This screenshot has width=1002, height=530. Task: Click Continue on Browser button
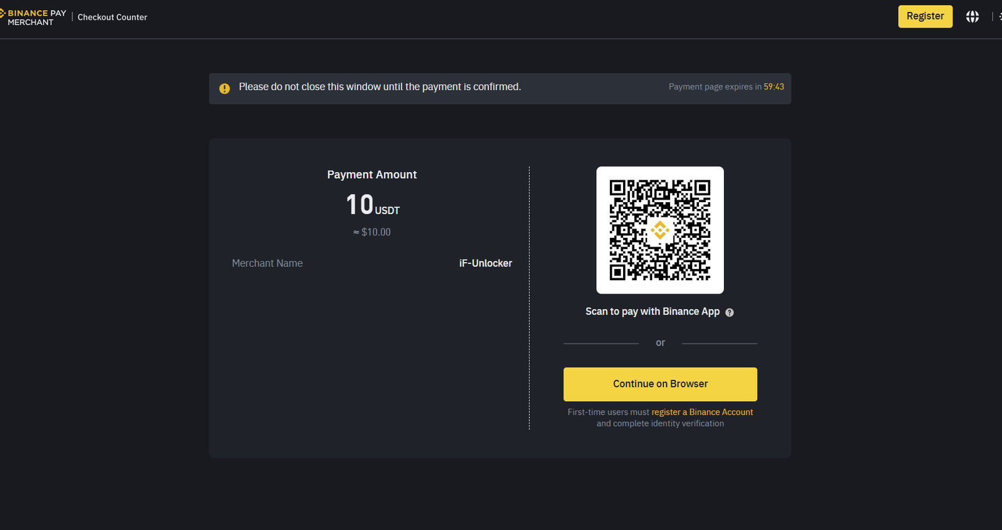pyautogui.click(x=660, y=384)
